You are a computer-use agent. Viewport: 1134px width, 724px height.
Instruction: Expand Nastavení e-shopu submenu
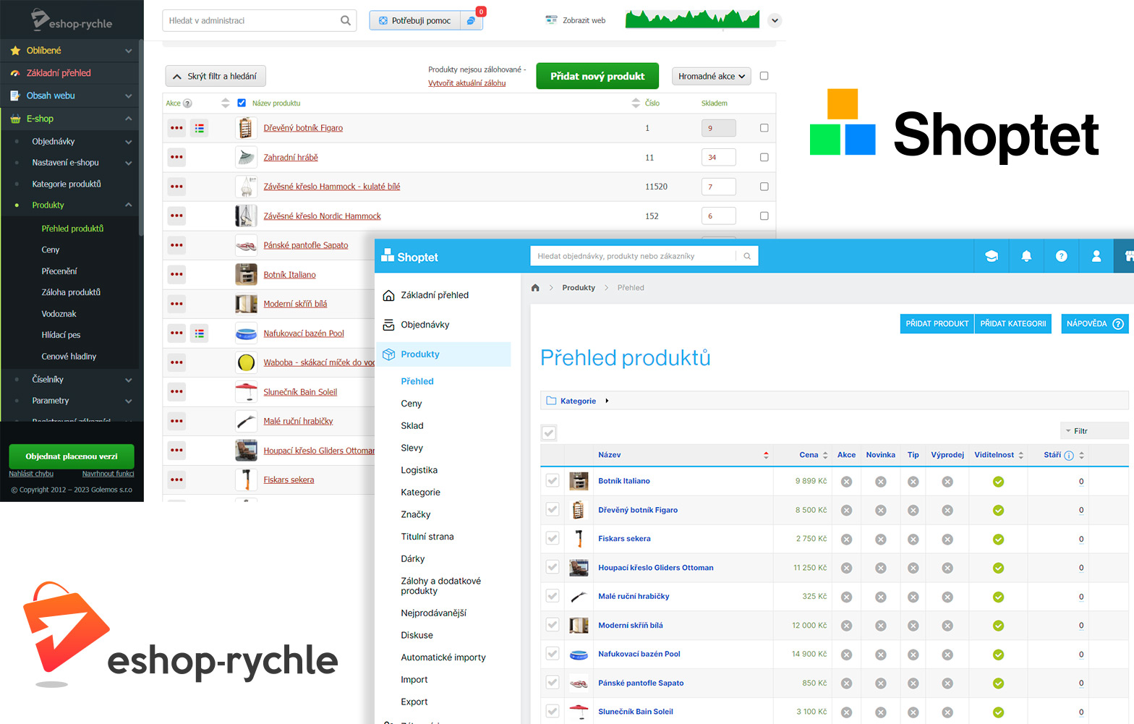[x=128, y=163]
